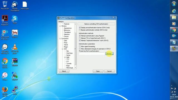This screenshot has width=178, height=100.
Task: Open Windows Explorer folder in taskbar
Action: pyautogui.click(x=174, y=17)
